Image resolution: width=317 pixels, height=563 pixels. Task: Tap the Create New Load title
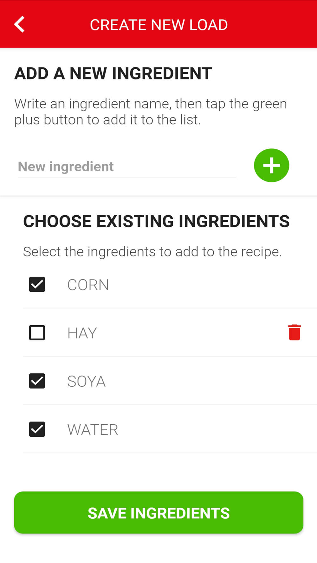pyautogui.click(x=158, y=25)
